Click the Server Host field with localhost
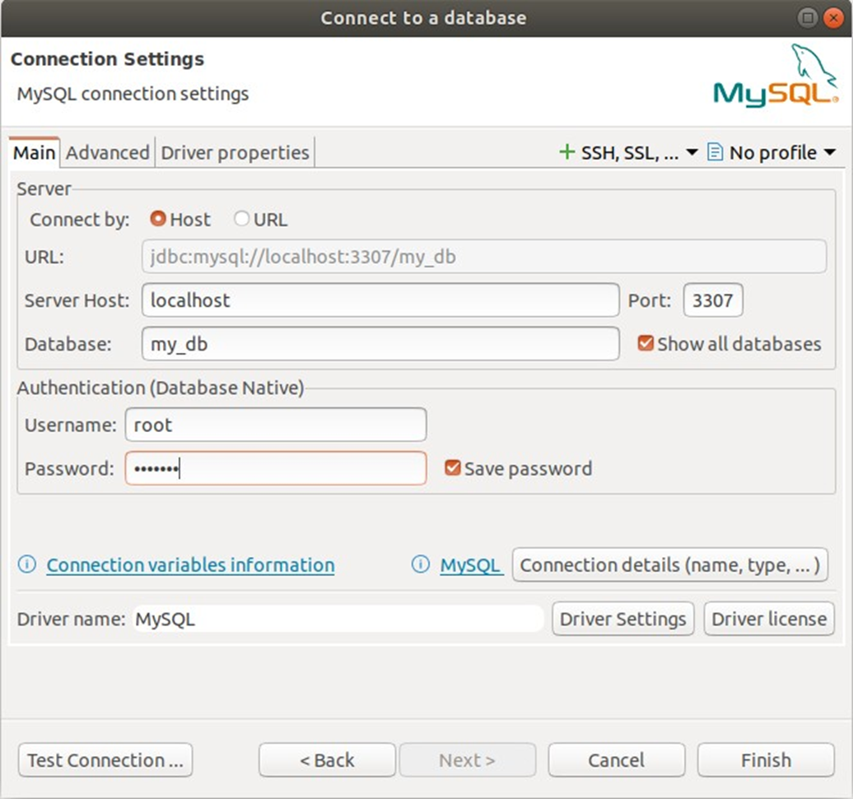The image size is (853, 799). (380, 300)
